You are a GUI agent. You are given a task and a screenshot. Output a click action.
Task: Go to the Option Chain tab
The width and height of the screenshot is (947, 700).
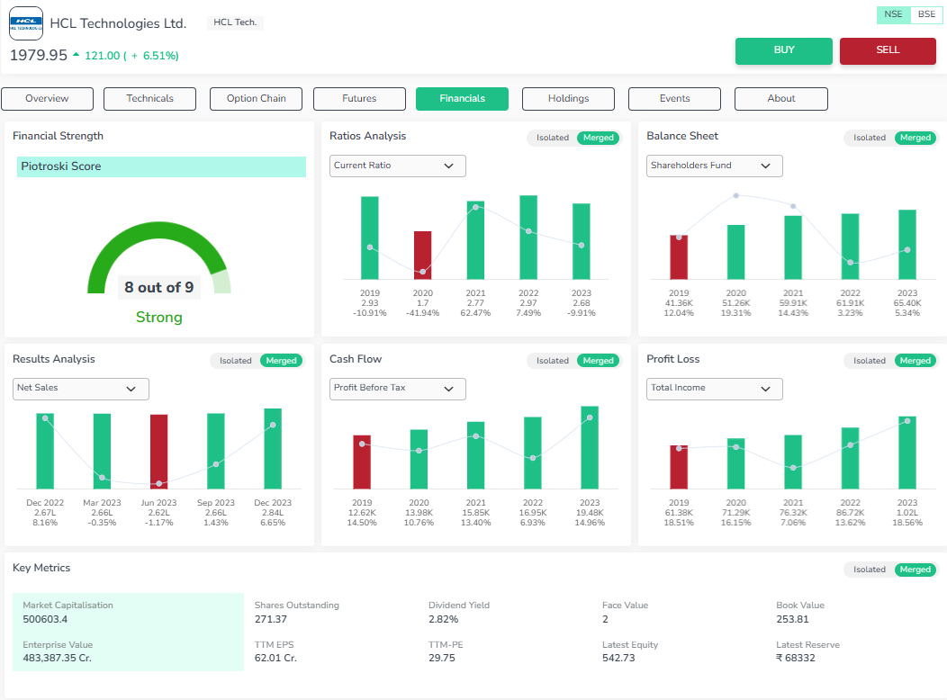click(256, 99)
